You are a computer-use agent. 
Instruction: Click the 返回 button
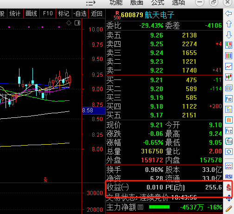pyautogui.click(x=97, y=13)
